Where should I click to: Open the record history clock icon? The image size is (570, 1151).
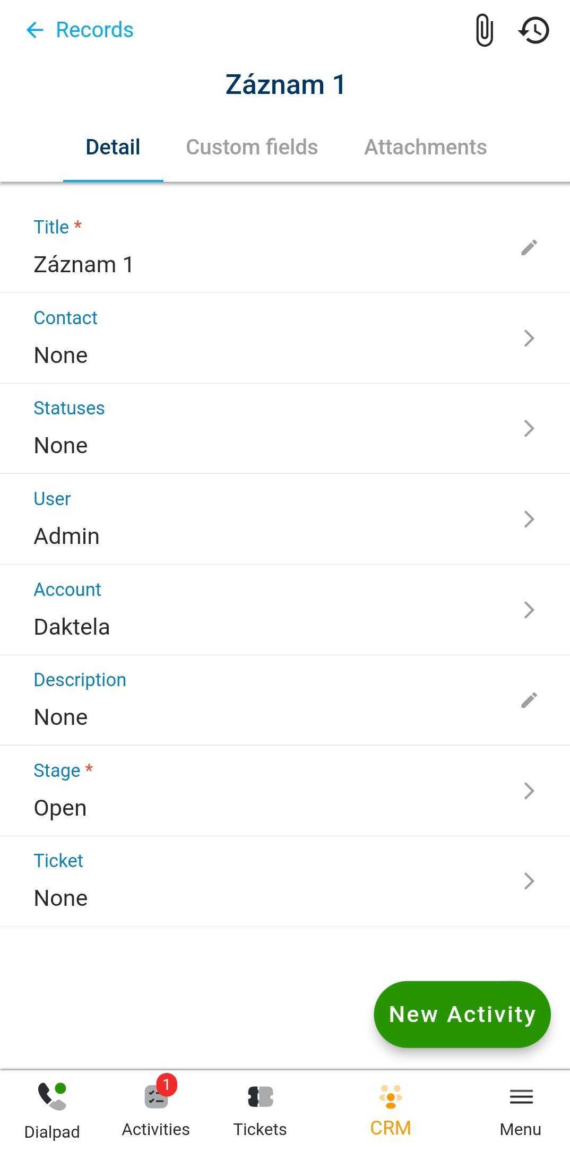pos(533,30)
